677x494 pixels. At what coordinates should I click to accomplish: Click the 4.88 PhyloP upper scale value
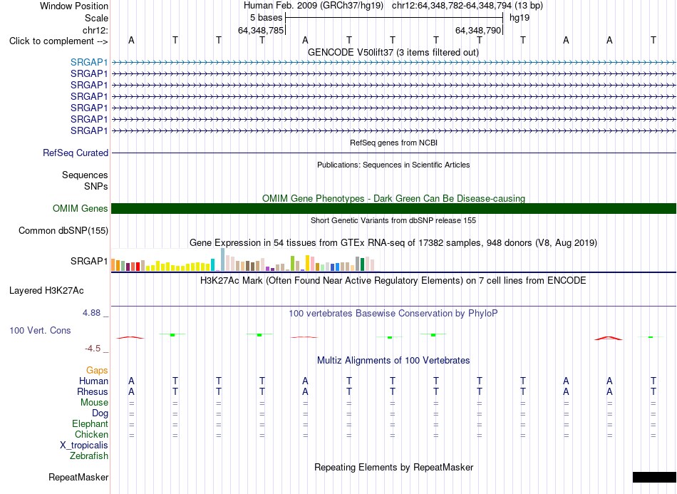[x=91, y=313]
